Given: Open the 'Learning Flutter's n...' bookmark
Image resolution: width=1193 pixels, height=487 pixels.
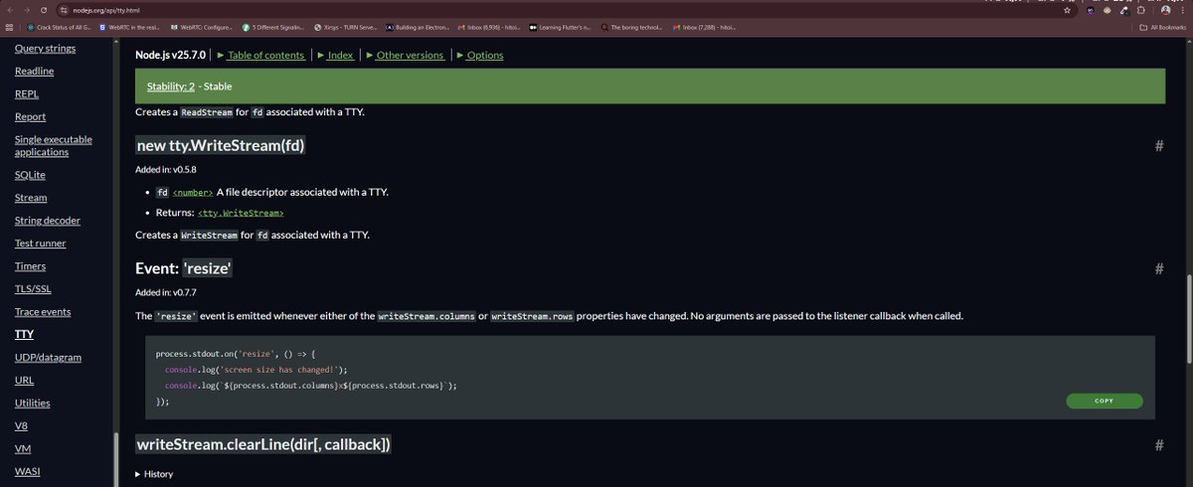Looking at the screenshot, I should (x=561, y=27).
